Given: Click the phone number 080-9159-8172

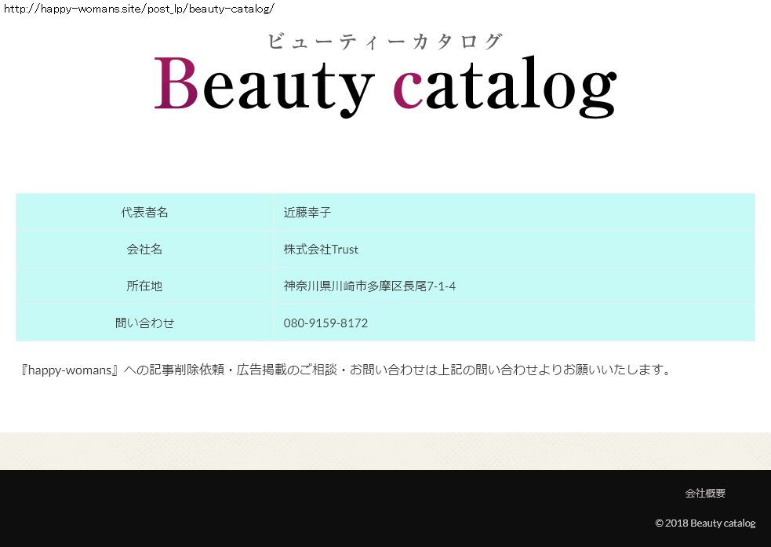Looking at the screenshot, I should 325,323.
